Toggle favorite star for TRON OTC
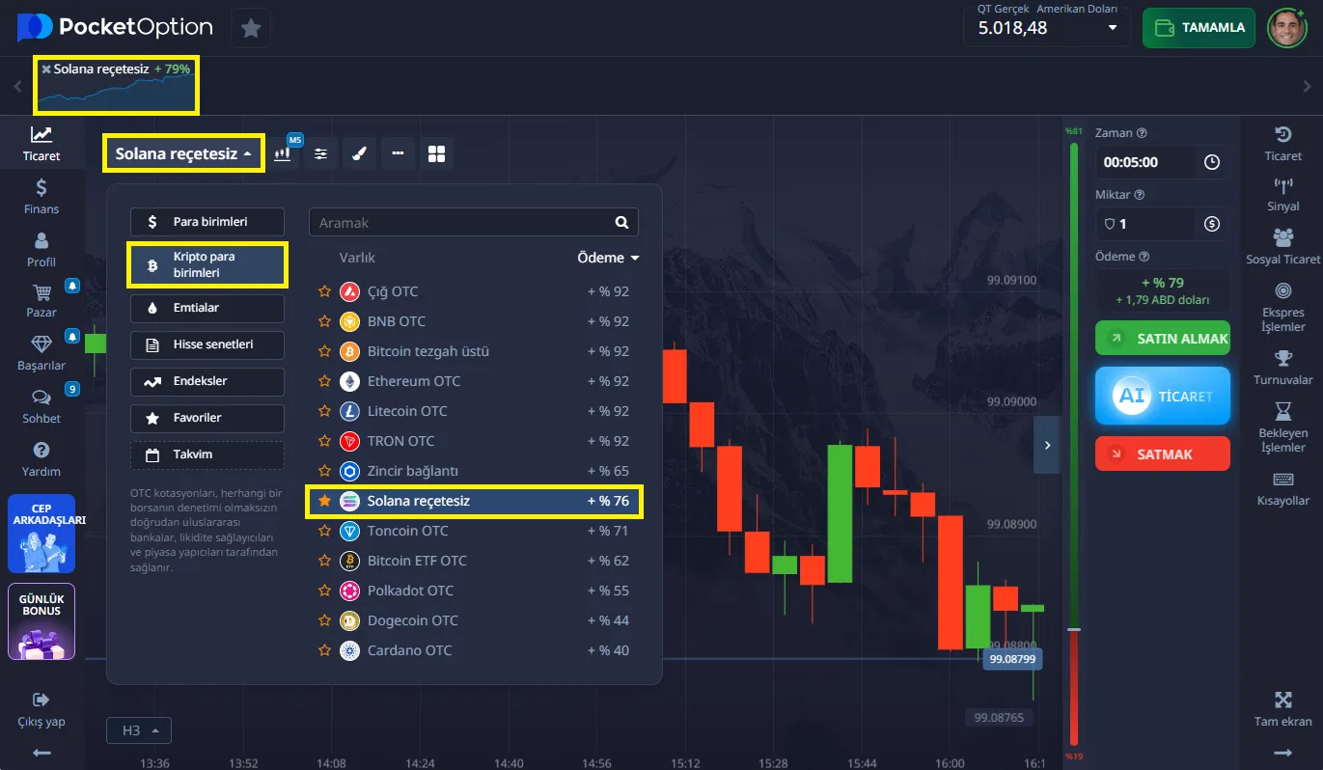The width and height of the screenshot is (1323, 770). (x=324, y=441)
